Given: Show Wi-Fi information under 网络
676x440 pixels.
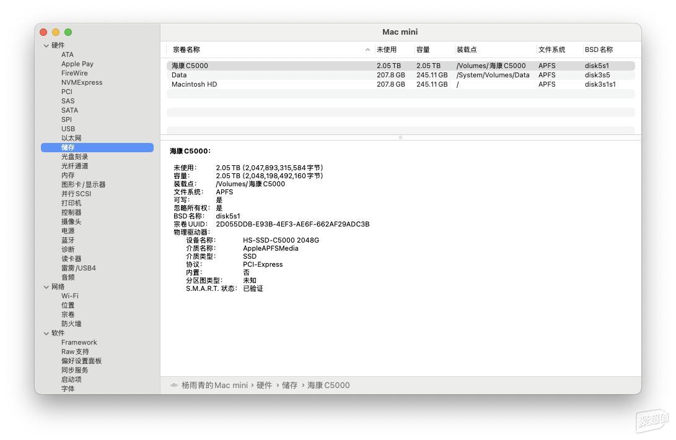Looking at the screenshot, I should pos(70,296).
